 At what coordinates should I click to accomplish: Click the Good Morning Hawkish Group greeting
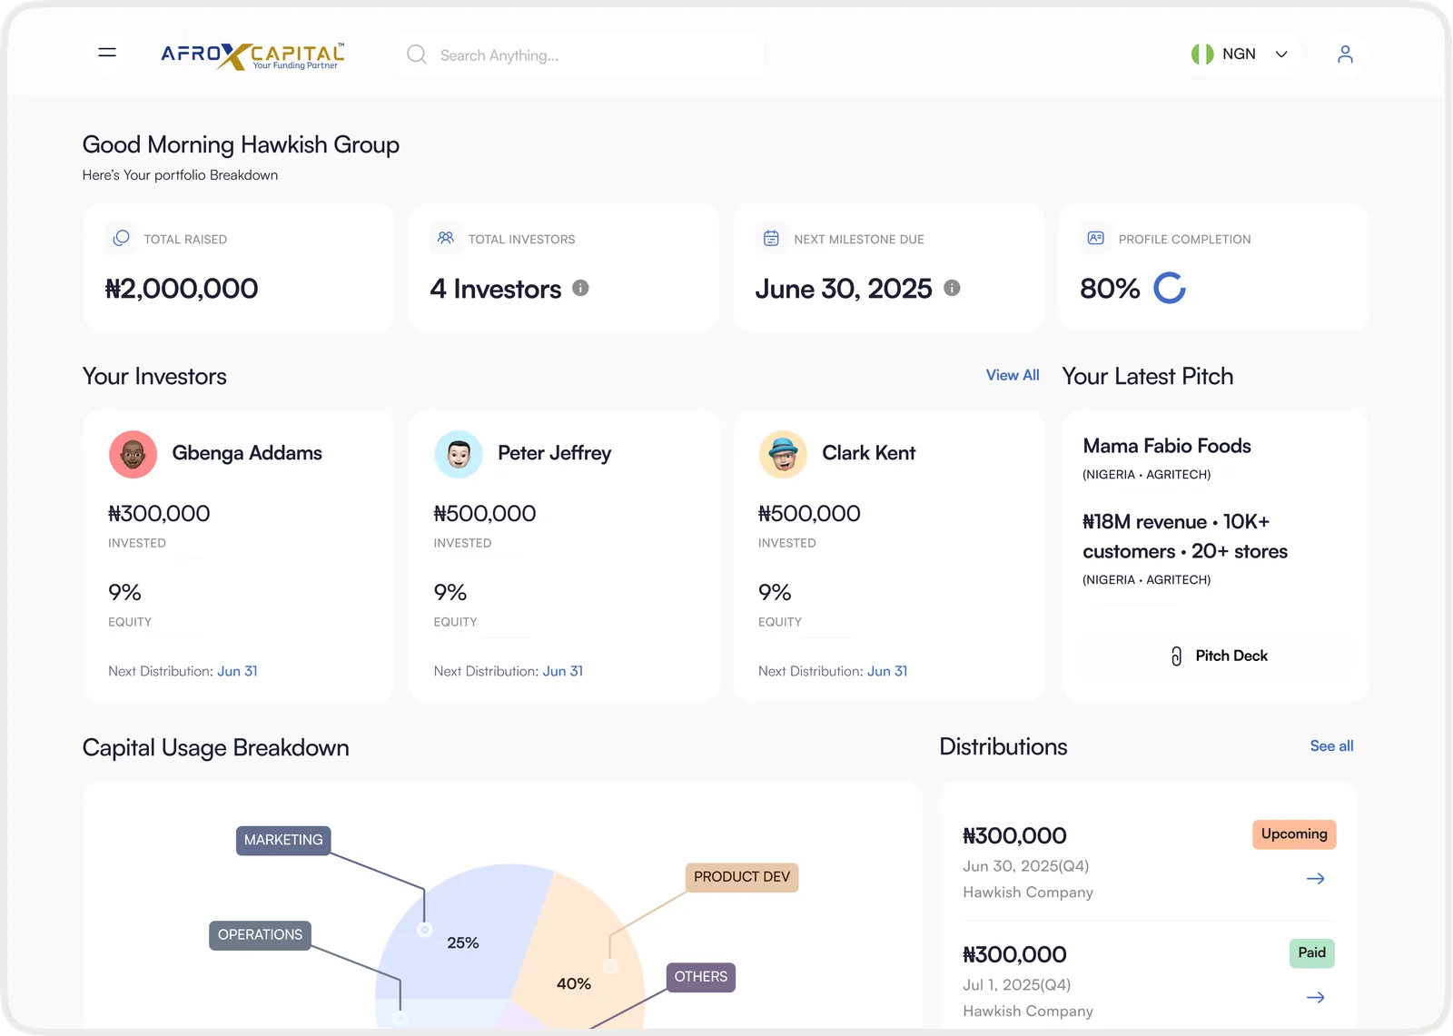pyautogui.click(x=241, y=145)
